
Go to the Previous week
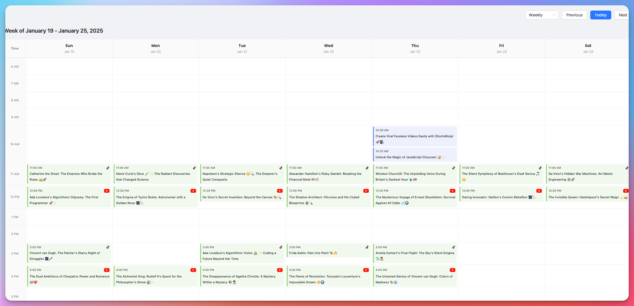[x=574, y=15]
